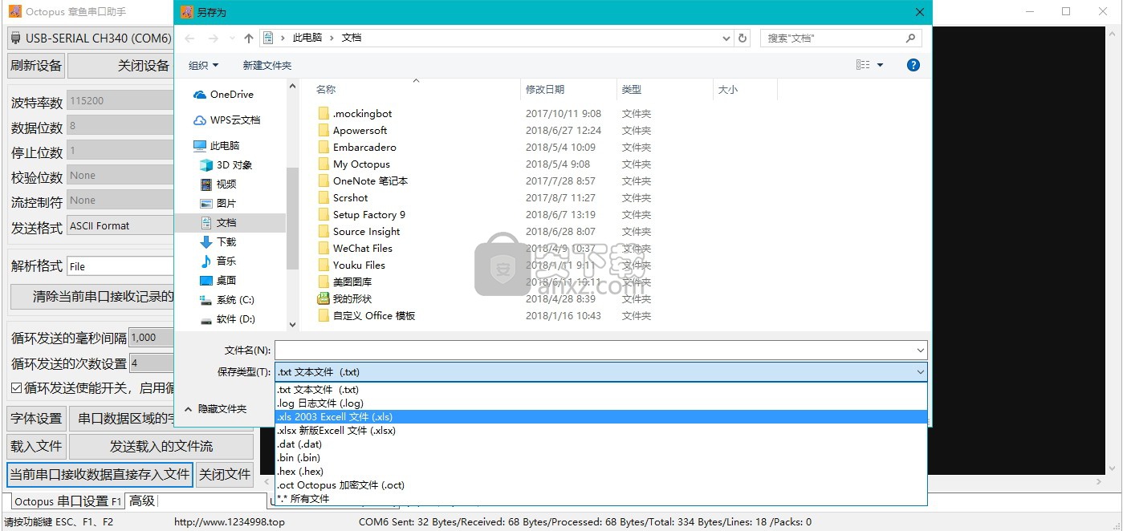Click the 视频 film icon
This screenshot has height=531, width=1123.
coord(206,184)
